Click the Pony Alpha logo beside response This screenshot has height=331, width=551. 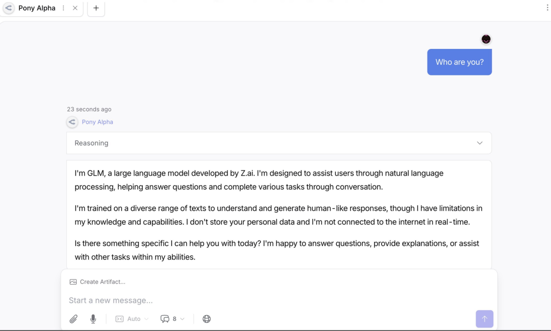[72, 122]
